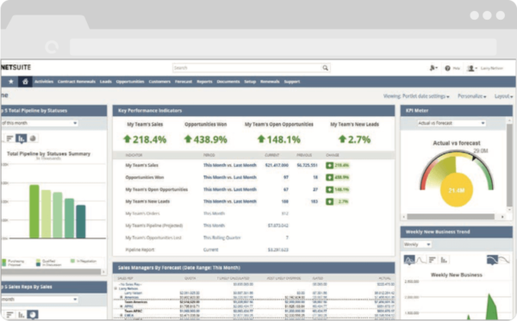Open the Leads menu
This screenshot has width=517, height=321.
click(106, 82)
